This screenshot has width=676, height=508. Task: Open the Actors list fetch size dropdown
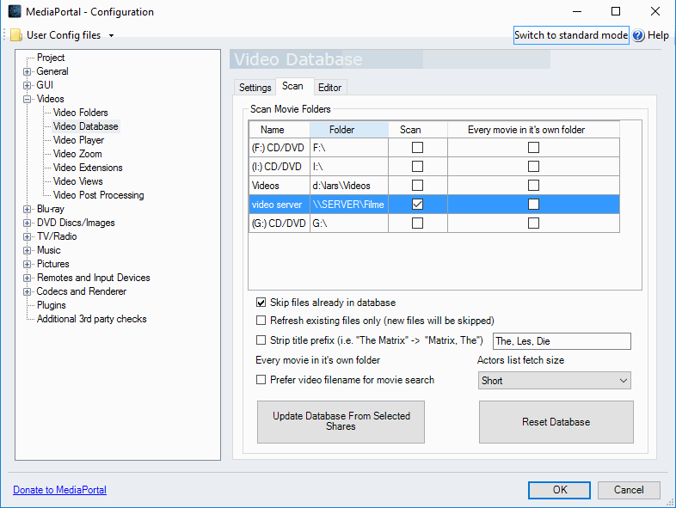point(555,381)
